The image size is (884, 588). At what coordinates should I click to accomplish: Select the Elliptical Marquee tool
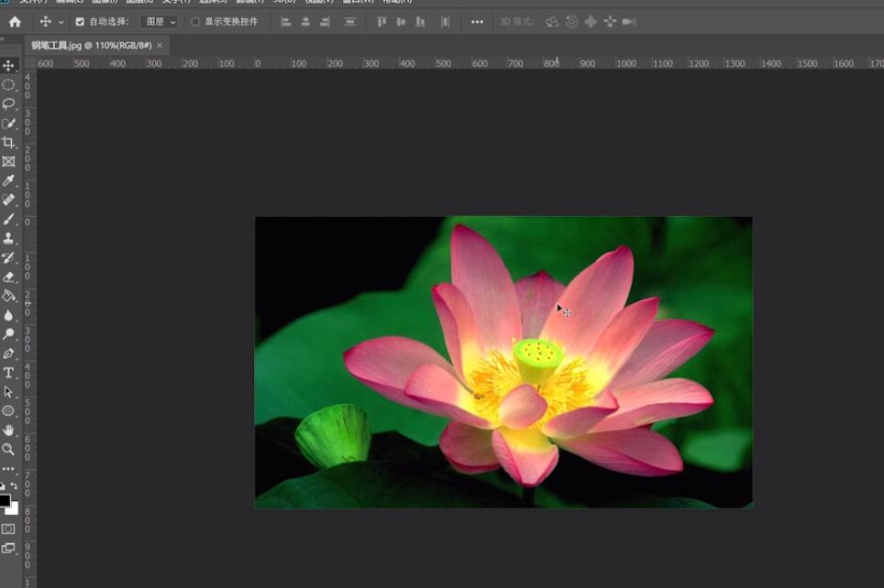(x=8, y=84)
